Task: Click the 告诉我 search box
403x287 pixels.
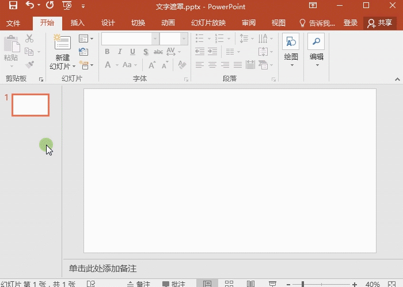Action: pyautogui.click(x=317, y=23)
